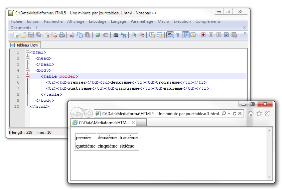
Task: Collapse the html tag fold on line 1
Action: point(27,53)
